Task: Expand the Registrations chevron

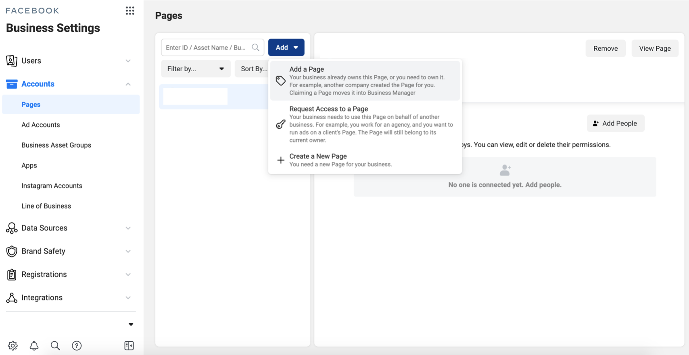Action: 128,275
